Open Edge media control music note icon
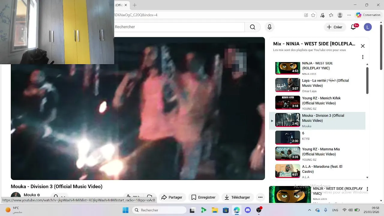384x216 pixels. 322,15
